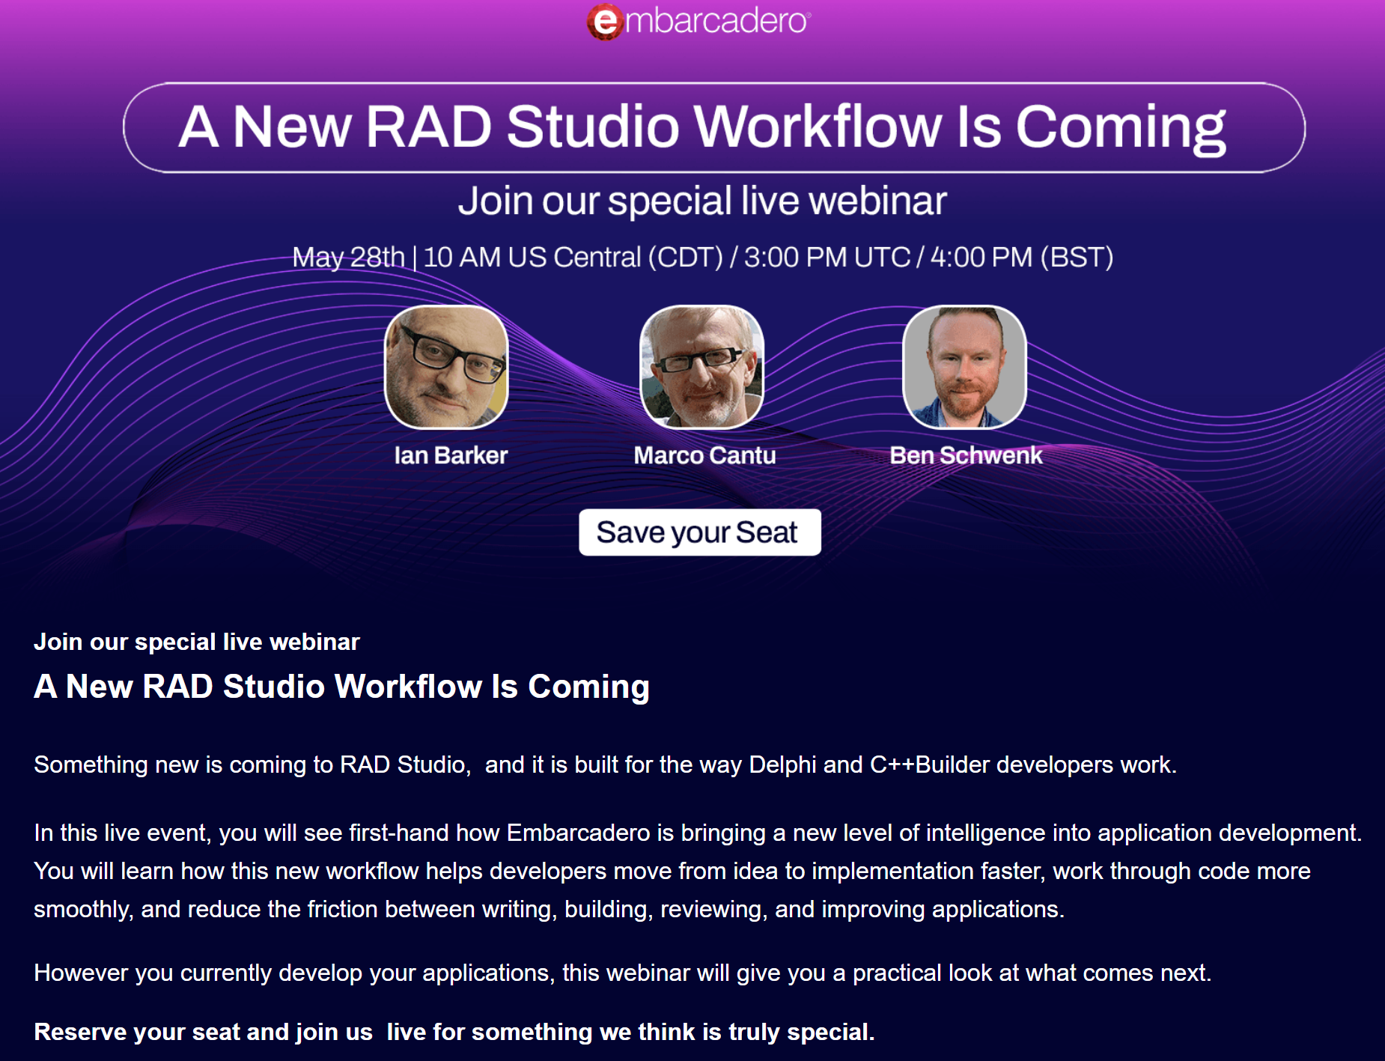
Task: Click the line 'Reserve your seat and join us'
Action: (x=454, y=1032)
